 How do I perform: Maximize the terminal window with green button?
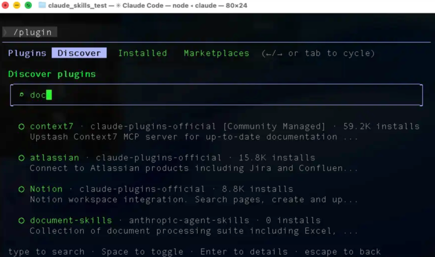point(28,5)
